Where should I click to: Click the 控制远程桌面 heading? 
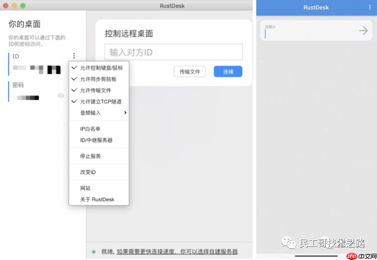[x=129, y=34]
